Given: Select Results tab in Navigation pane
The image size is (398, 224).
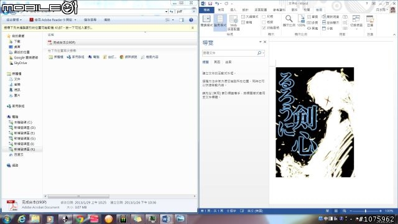Looking at the screenshot, I should (x=228, y=62).
